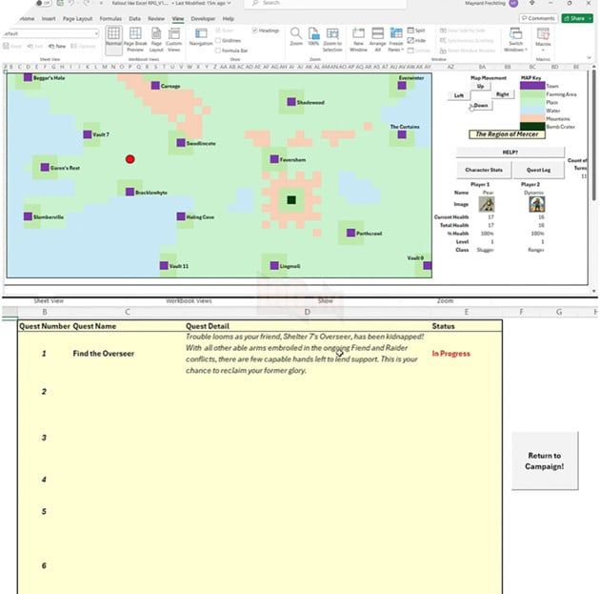Expand the Macros dropdown
Viewport: 600px width, 594px height.
coord(543,51)
